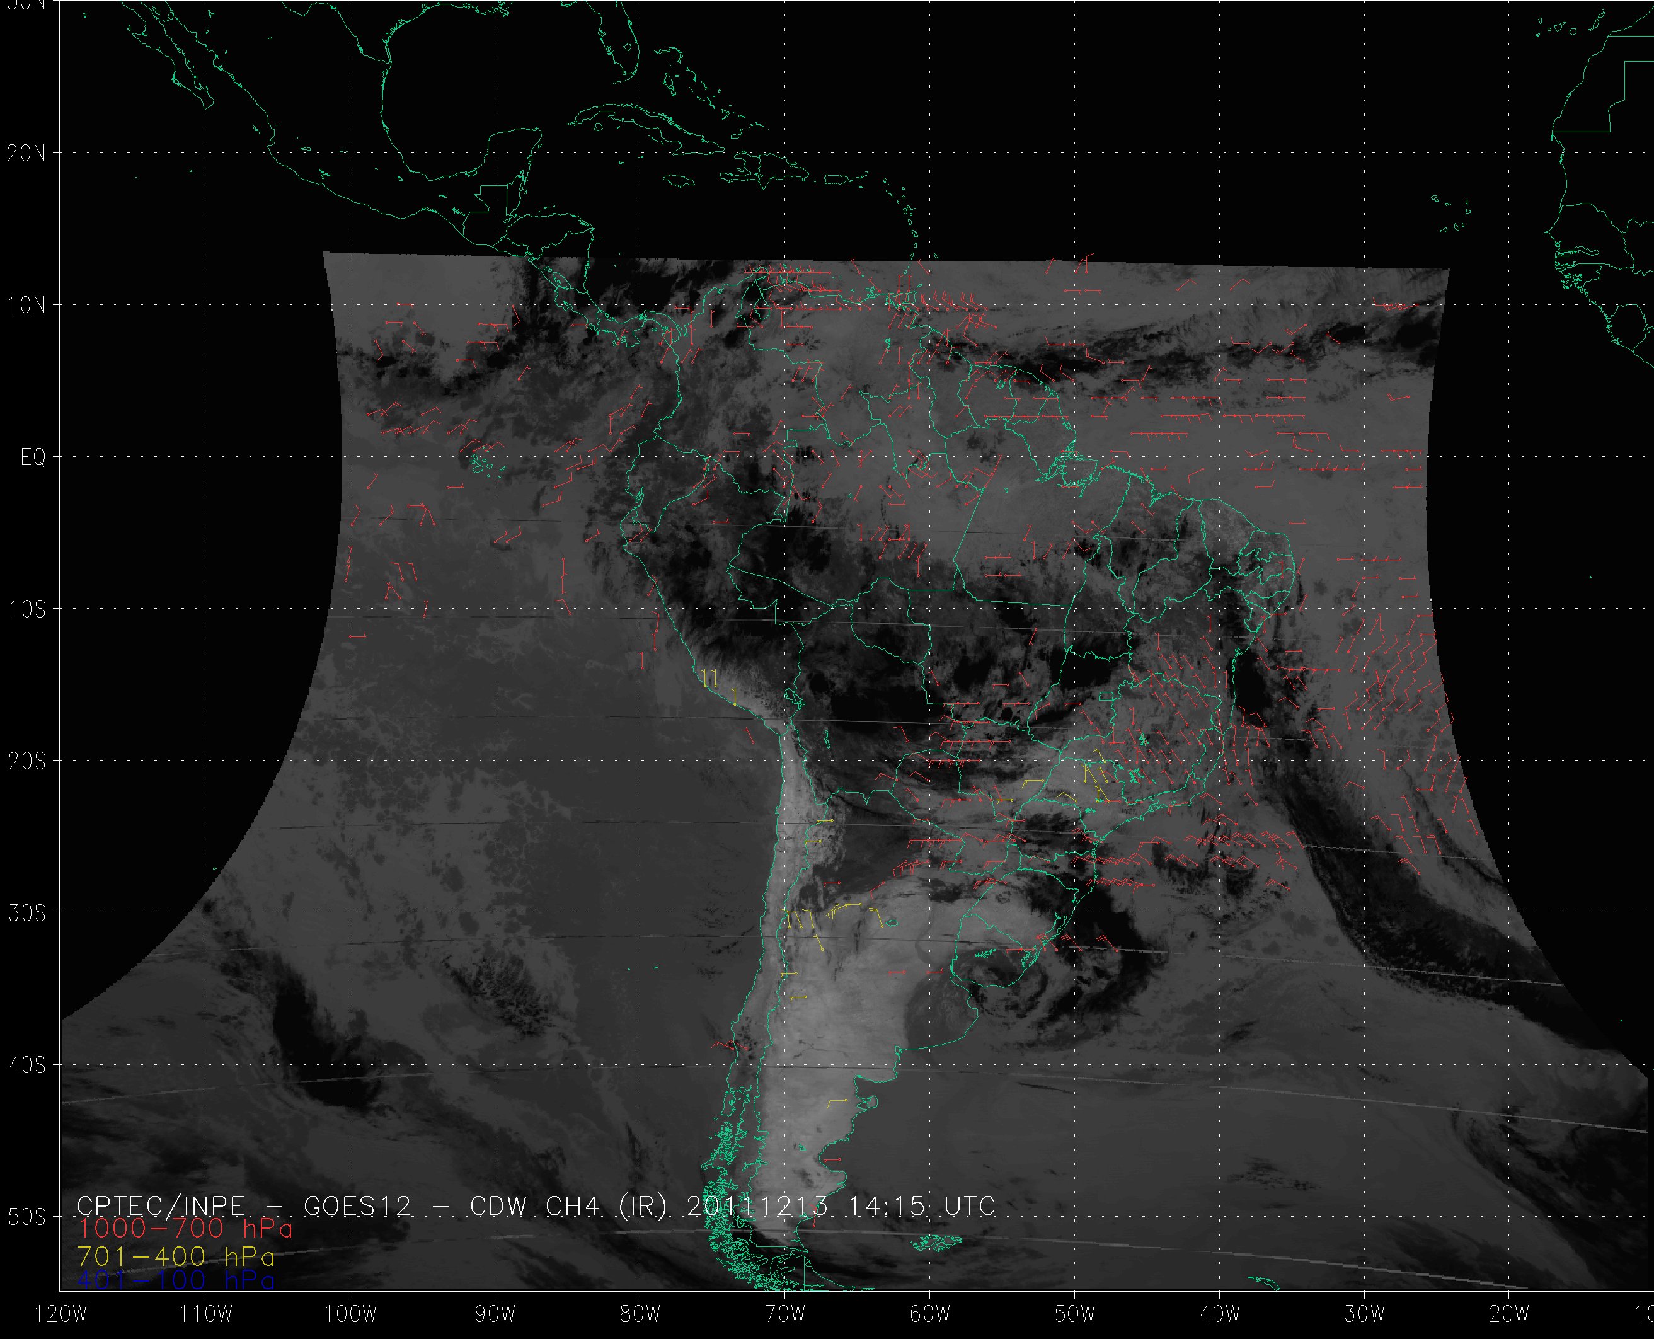Image resolution: width=1654 pixels, height=1339 pixels.
Task: Click the CH4 (IR) channel text
Action: pyautogui.click(x=606, y=1206)
